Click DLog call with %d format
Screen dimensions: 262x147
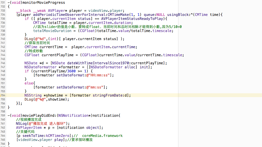click(x=74, y=39)
